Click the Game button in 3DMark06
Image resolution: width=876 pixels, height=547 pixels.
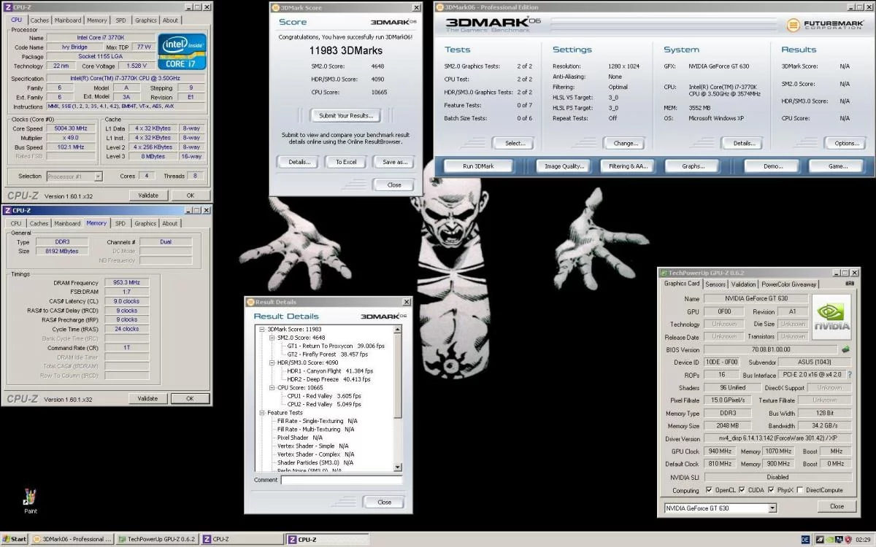coord(837,166)
